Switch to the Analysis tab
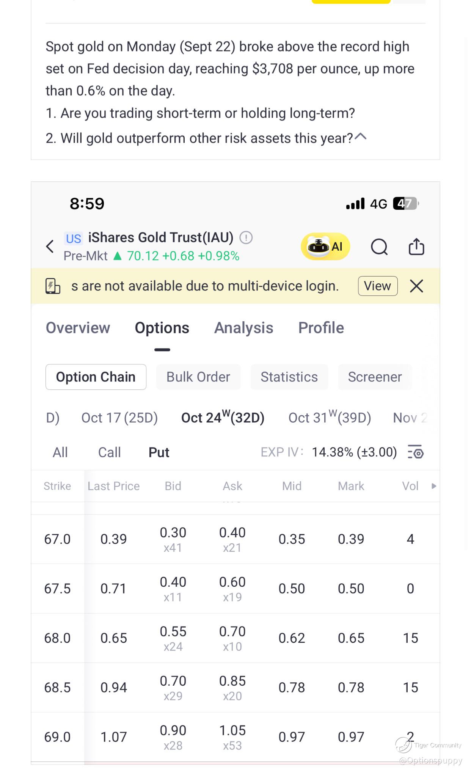The height and width of the screenshot is (771, 471). [x=243, y=328]
